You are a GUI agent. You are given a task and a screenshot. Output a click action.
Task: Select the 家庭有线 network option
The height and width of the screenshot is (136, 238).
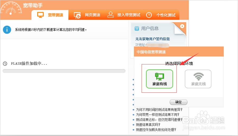[x=160, y=79]
